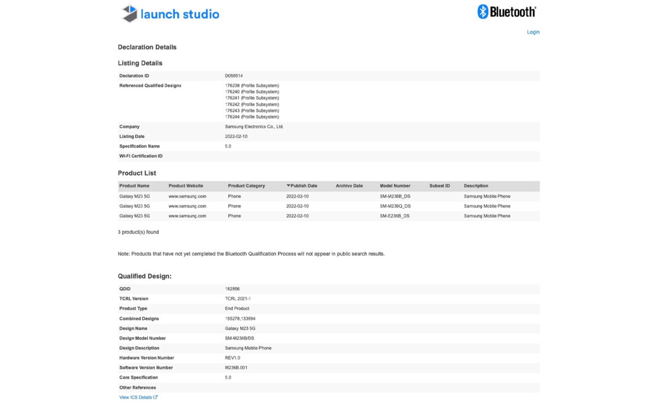Sort table by Description header
The height and width of the screenshot is (408, 654).
476,186
